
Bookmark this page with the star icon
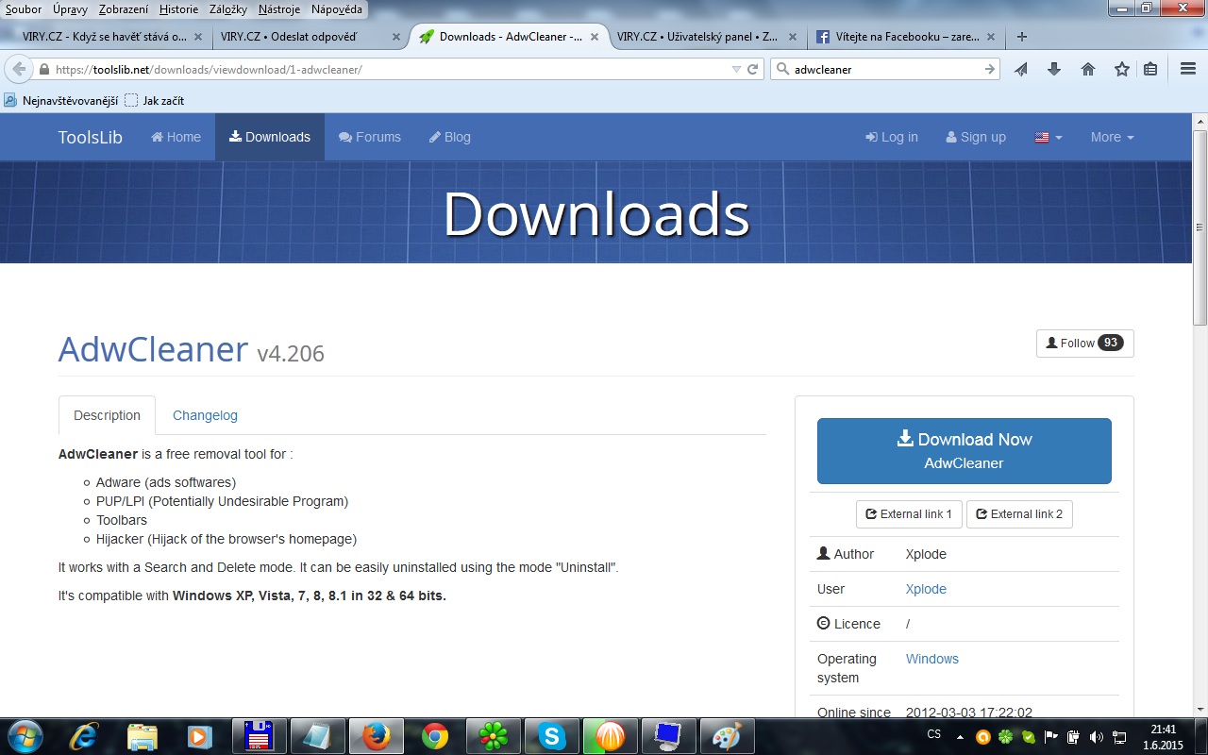[x=1121, y=69]
